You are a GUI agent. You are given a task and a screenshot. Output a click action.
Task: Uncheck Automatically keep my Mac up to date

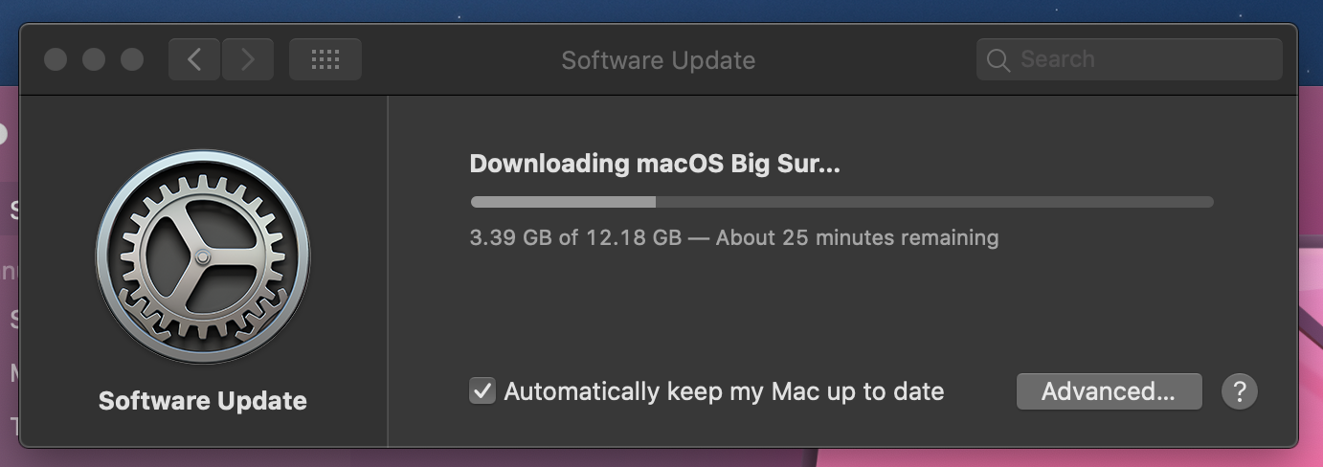click(482, 391)
